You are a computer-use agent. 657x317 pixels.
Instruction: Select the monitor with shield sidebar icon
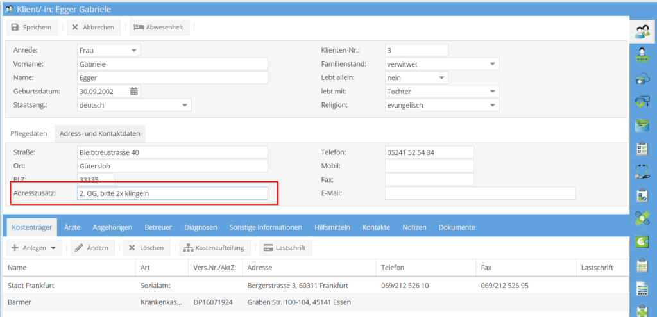(642, 101)
